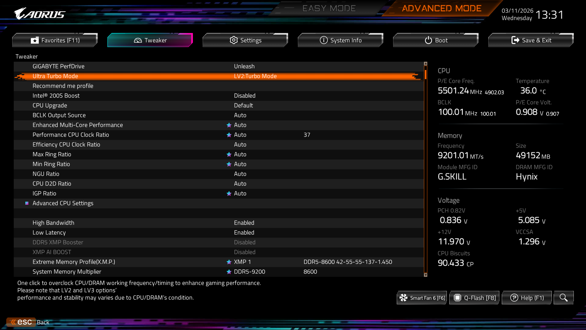Image resolution: width=586 pixels, height=330 pixels.
Task: Open Smart Fan 6 fan icon
Action: tap(403, 298)
